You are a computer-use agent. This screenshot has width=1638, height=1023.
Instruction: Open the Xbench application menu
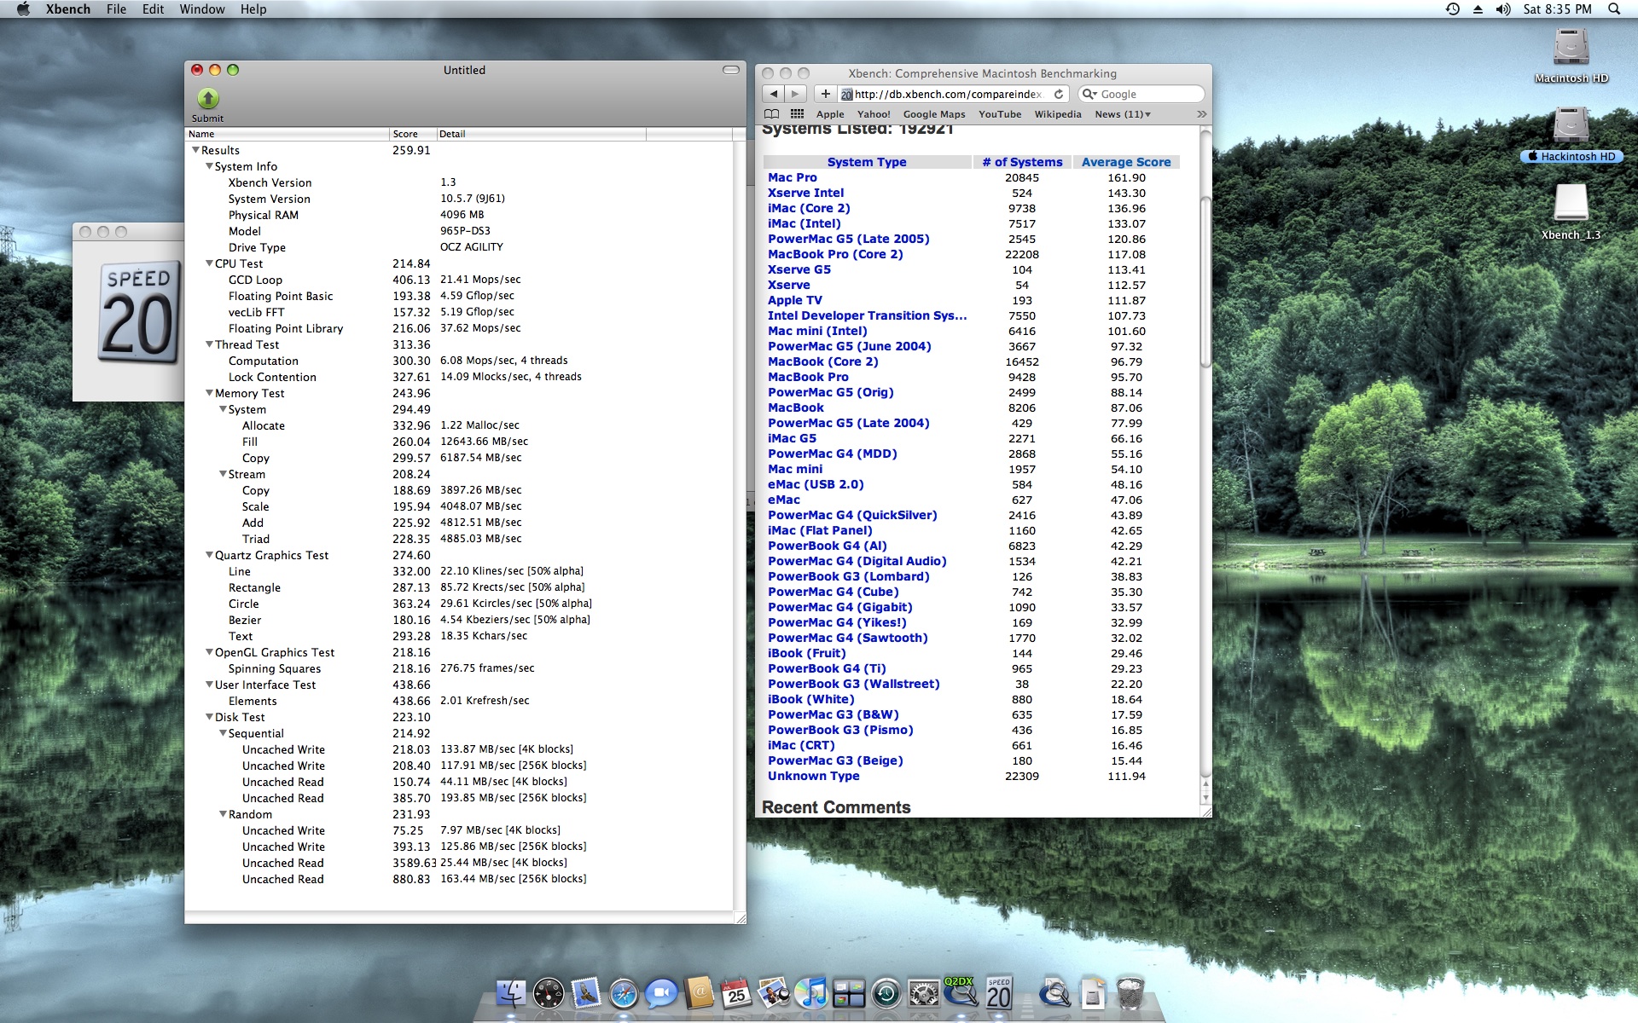click(67, 9)
